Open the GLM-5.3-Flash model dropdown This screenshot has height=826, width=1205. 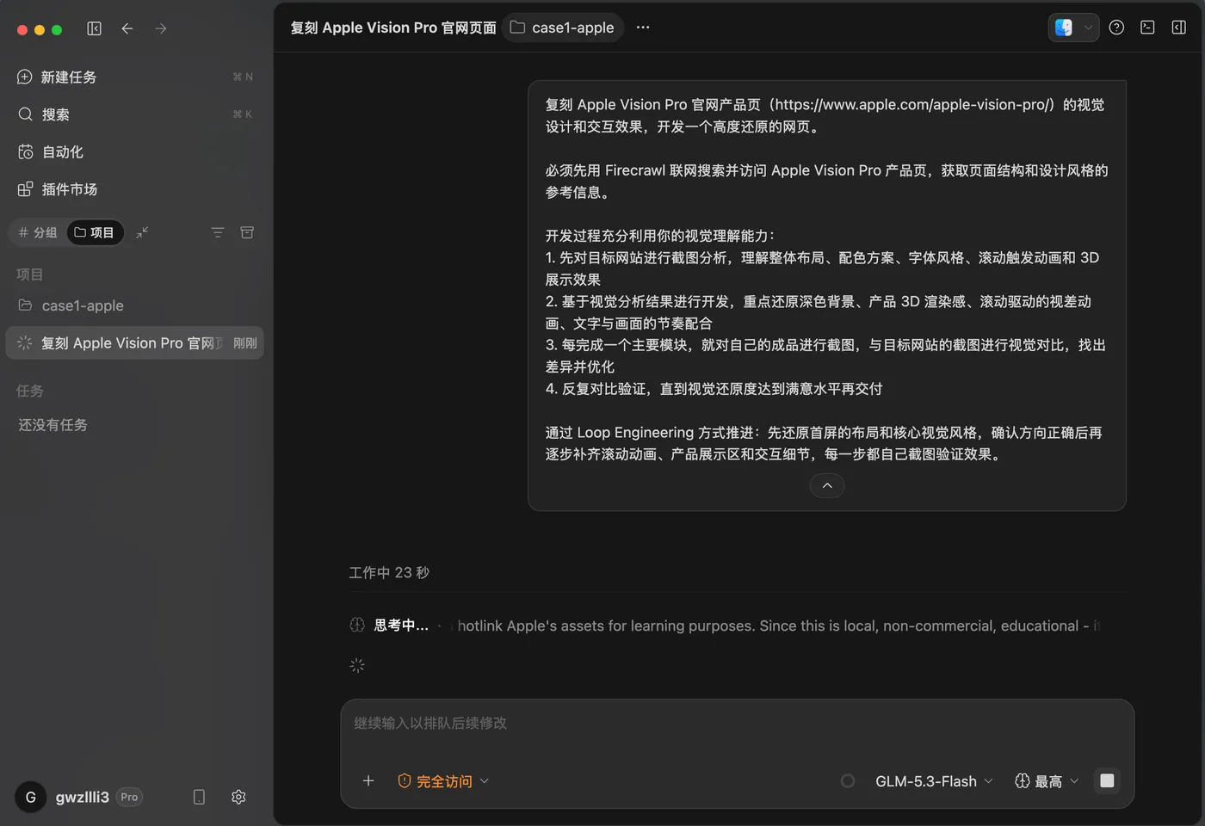(934, 781)
